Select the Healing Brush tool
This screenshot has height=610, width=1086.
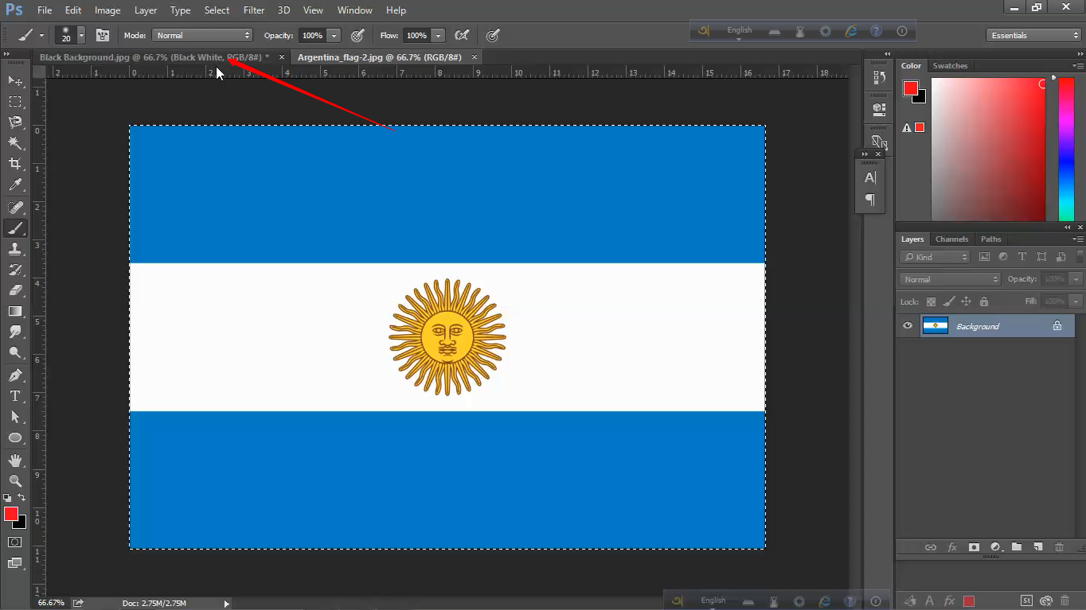pyautogui.click(x=15, y=208)
